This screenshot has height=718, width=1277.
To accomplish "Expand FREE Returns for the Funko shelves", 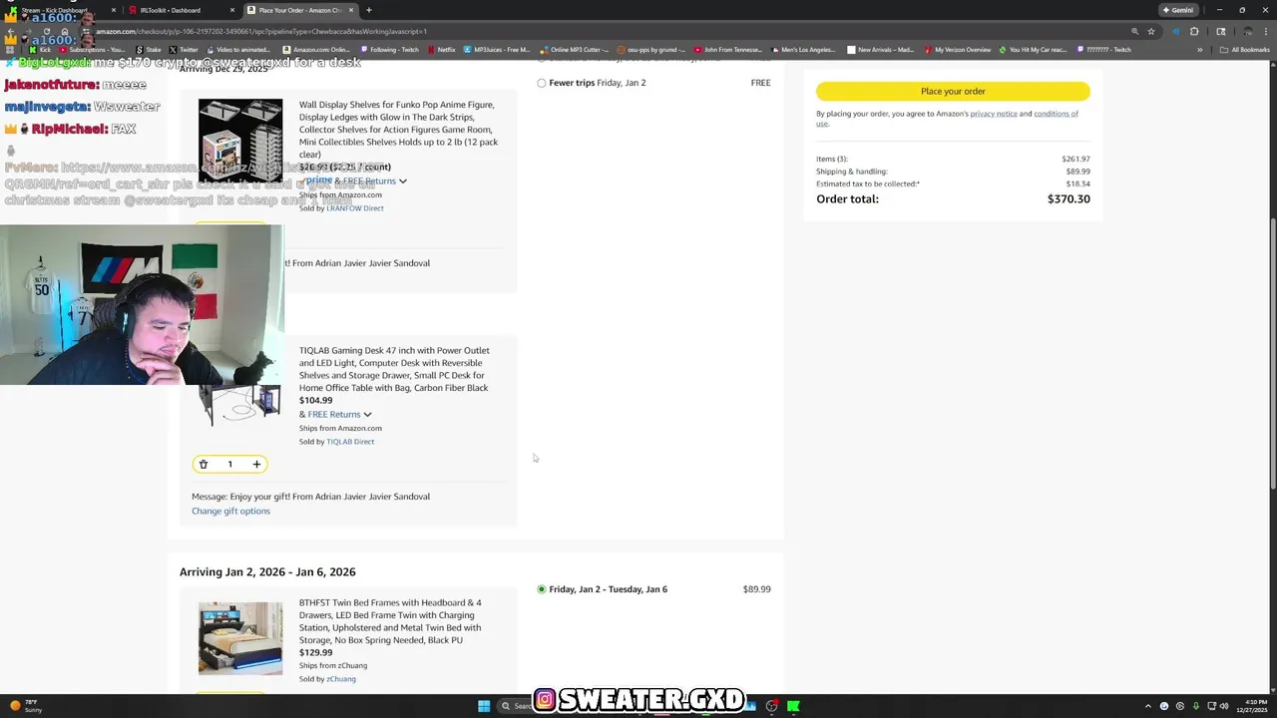I will [x=375, y=180].
